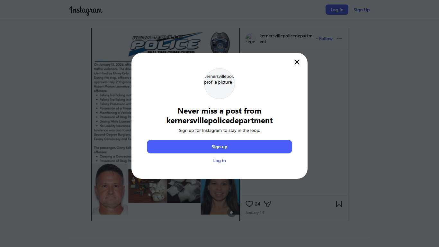Save post with bookmark icon
The height and width of the screenshot is (247, 439).
point(339,204)
